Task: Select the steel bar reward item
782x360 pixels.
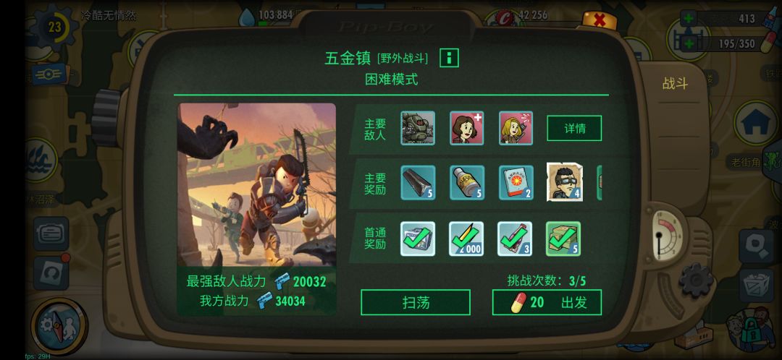Action: (x=418, y=183)
